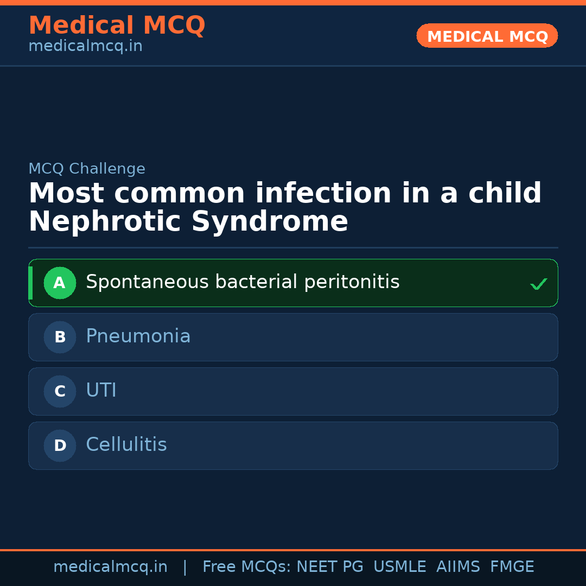
Task: Pick the Cellulitis answer option
Action: [x=126, y=445]
